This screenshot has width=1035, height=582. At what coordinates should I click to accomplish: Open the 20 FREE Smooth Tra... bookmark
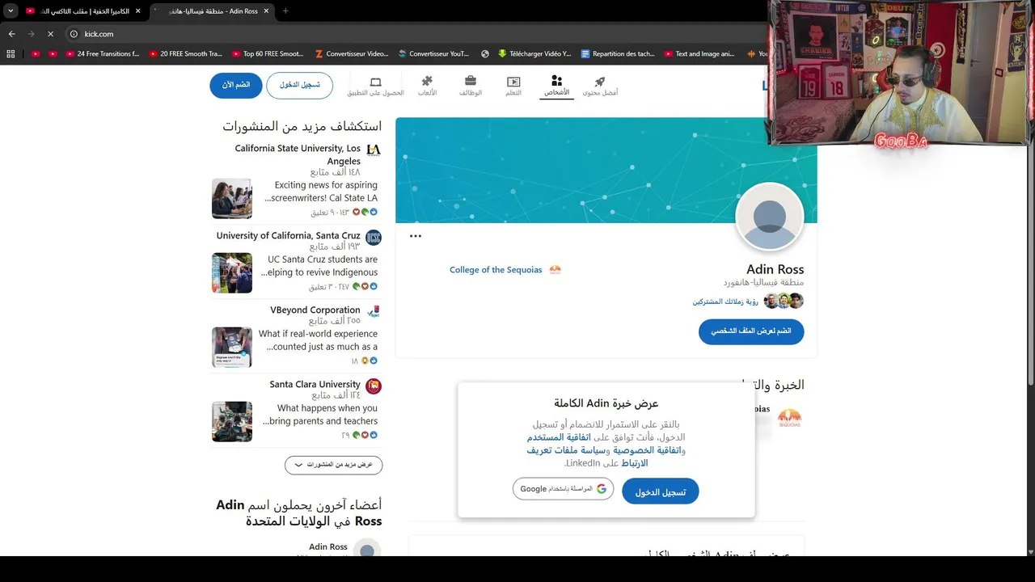click(x=185, y=54)
